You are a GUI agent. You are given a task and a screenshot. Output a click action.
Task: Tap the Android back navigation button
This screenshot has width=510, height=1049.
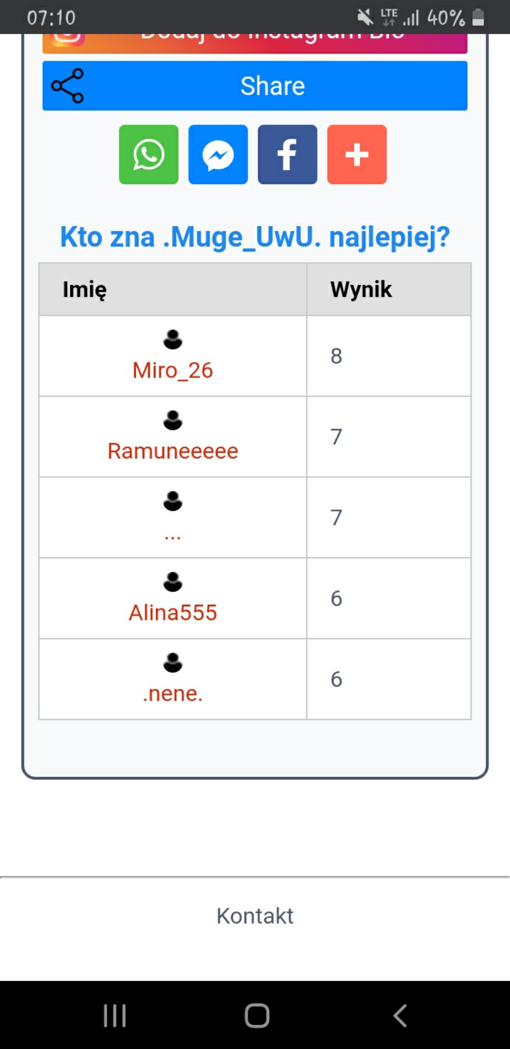(x=400, y=1015)
